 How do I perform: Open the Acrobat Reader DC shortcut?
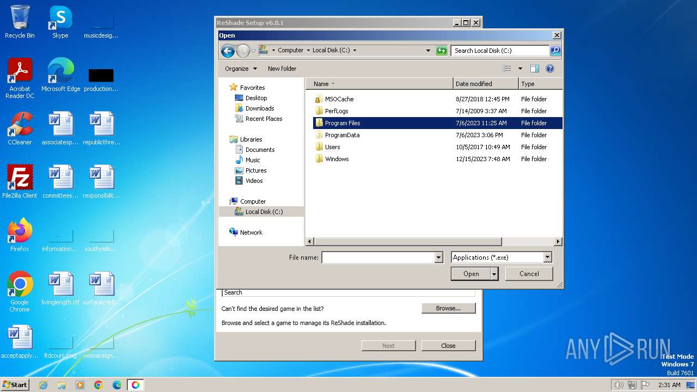pos(20,78)
